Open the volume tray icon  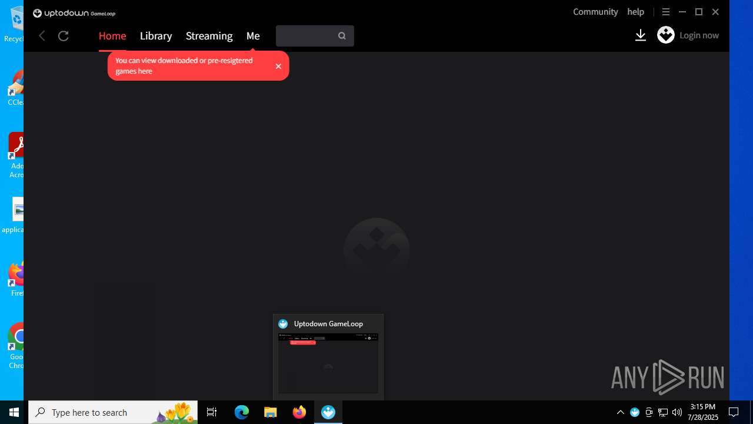[677, 412]
